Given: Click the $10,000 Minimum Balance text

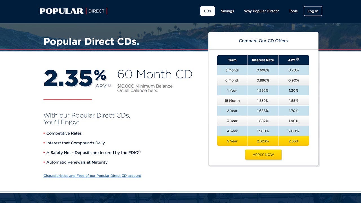Looking at the screenshot, I should coord(145,86).
